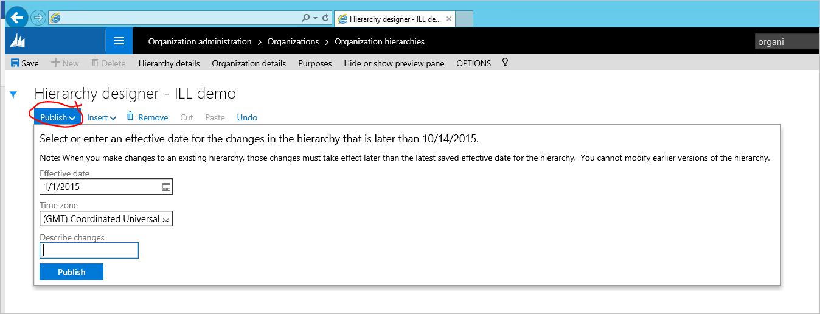Open the address bar dropdown arrow
Image resolution: width=820 pixels, height=314 pixels.
(316, 19)
